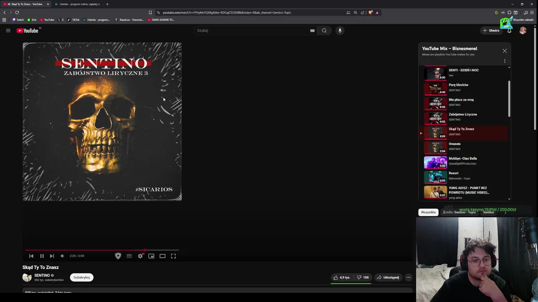The image size is (538, 302).
Task: Show more filter chips with right arrow
Action: (x=505, y=212)
